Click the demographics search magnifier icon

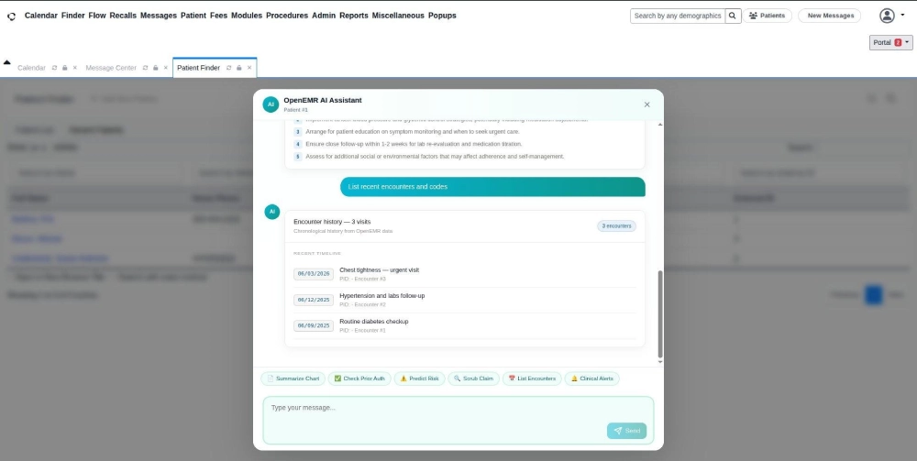733,16
